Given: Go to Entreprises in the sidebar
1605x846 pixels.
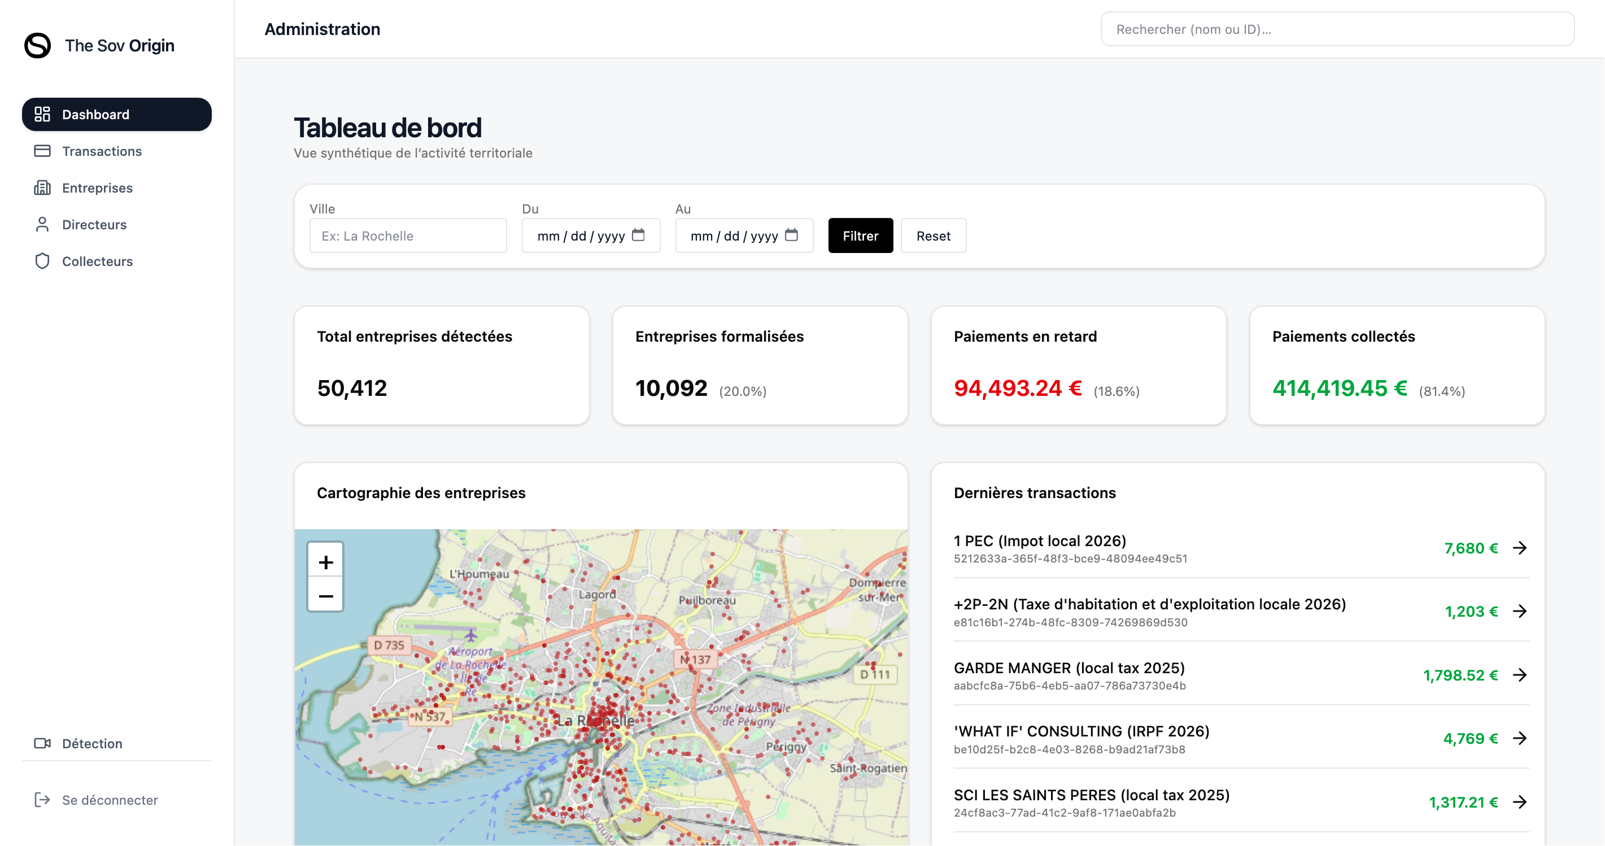Looking at the screenshot, I should click(97, 188).
